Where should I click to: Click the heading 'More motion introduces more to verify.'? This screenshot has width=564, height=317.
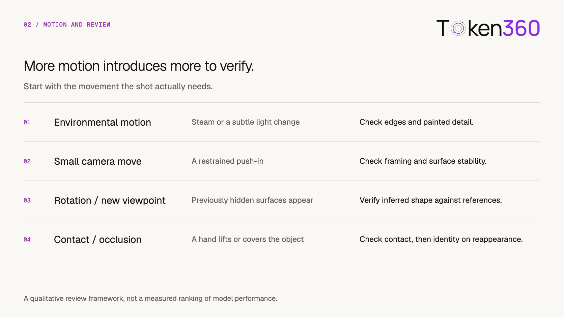(x=139, y=66)
